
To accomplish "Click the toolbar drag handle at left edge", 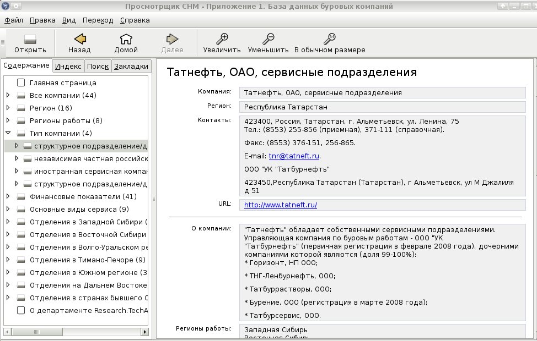I will point(3,43).
